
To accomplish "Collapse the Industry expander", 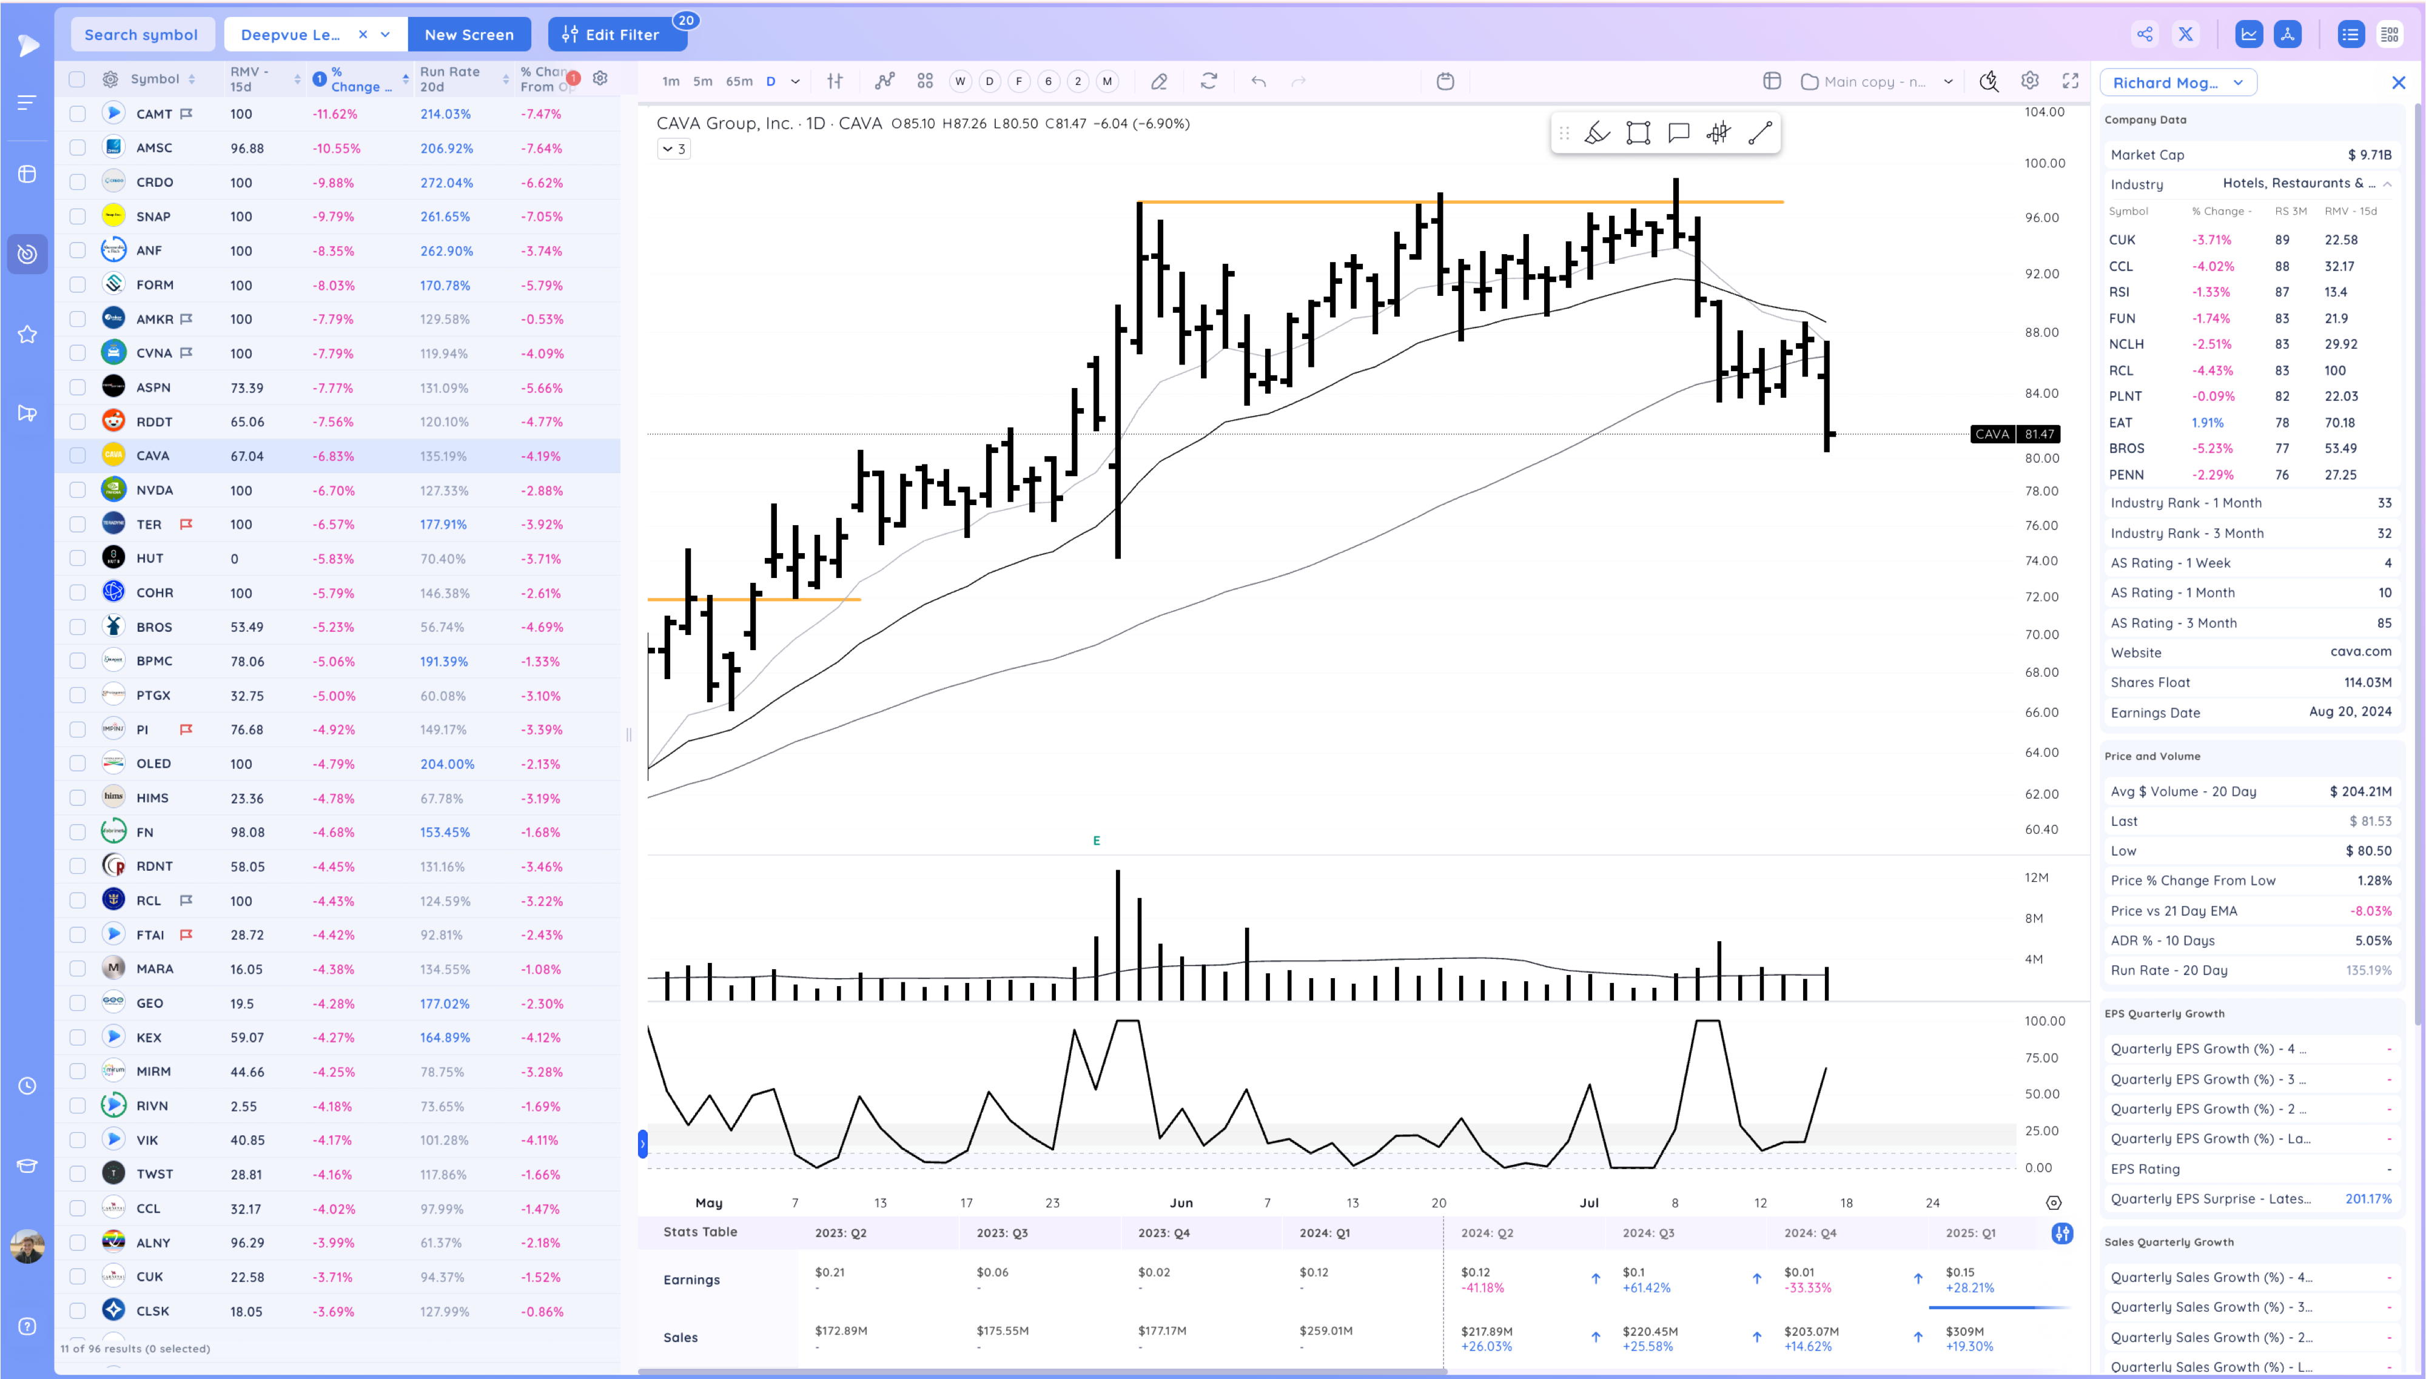I will tap(2387, 184).
